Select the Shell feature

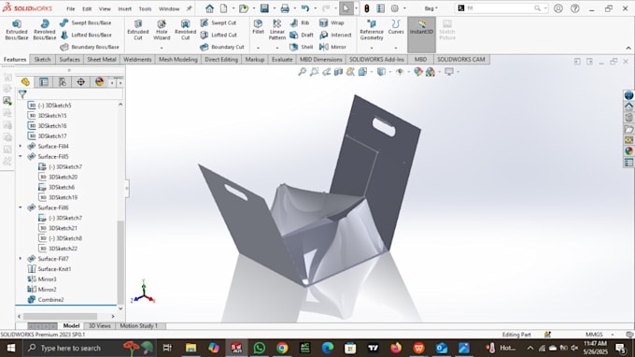[302, 47]
